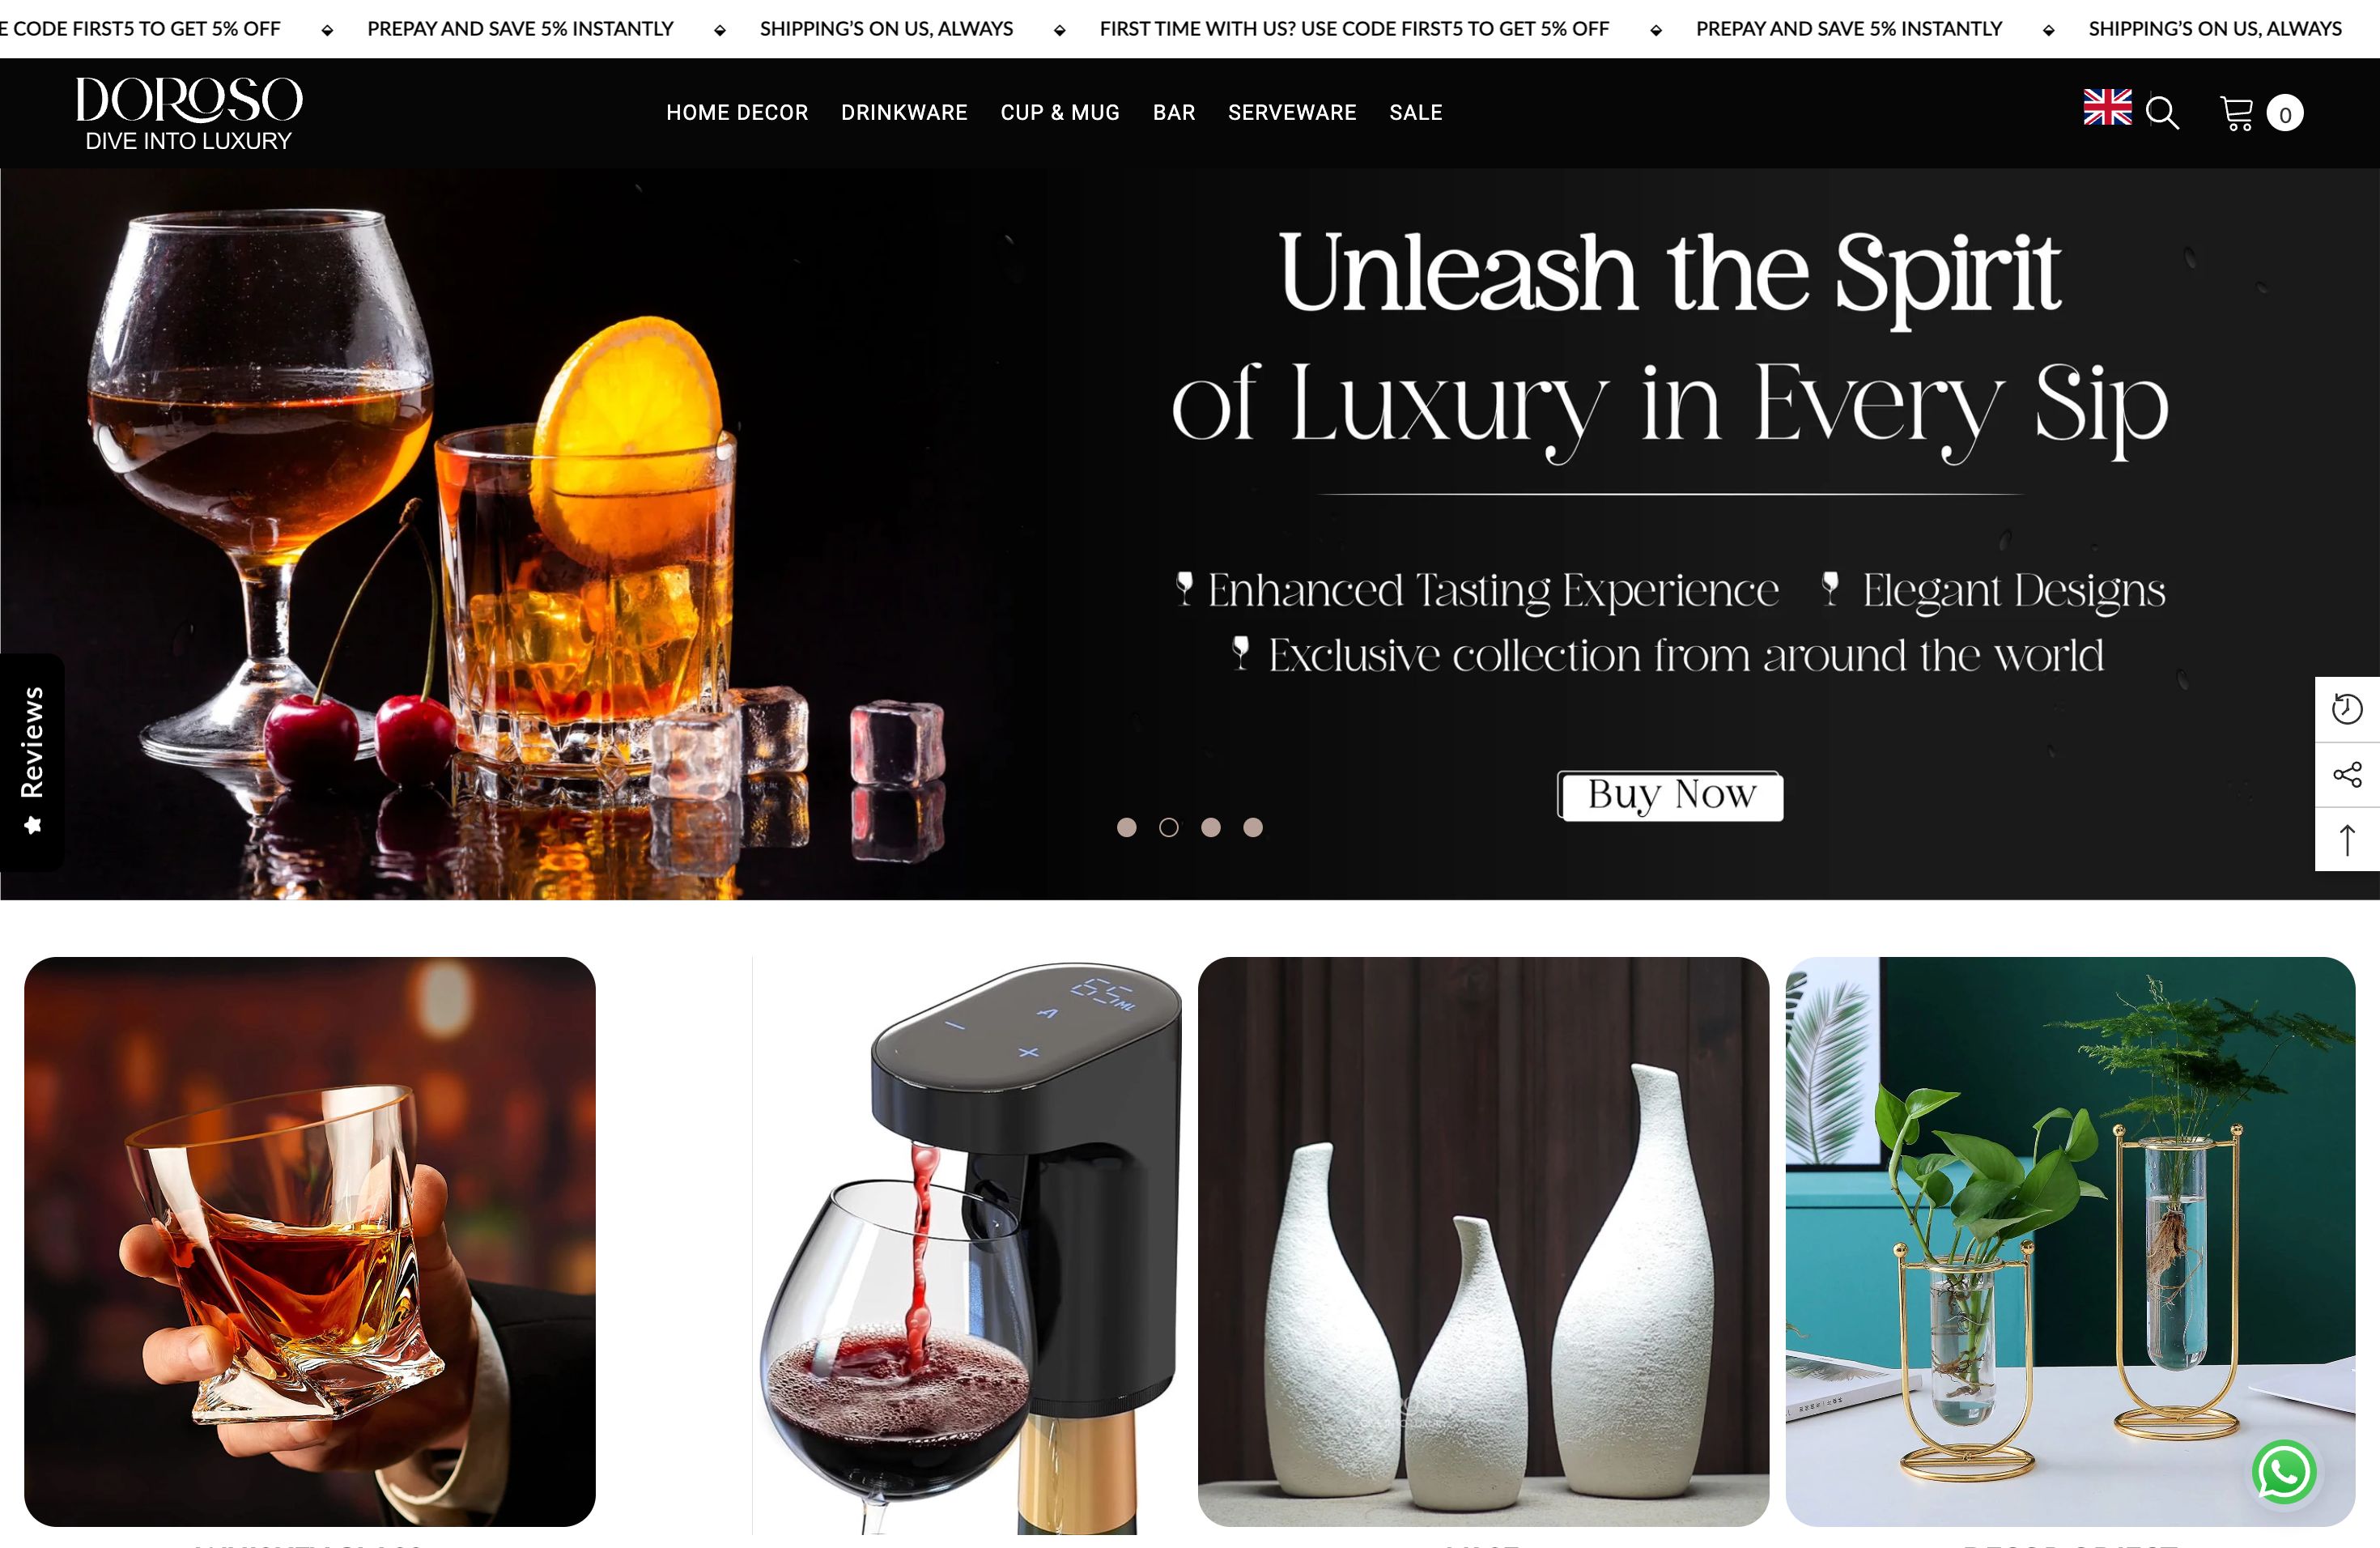
Task: Select the third carousel slide dot
Action: coord(1211,827)
